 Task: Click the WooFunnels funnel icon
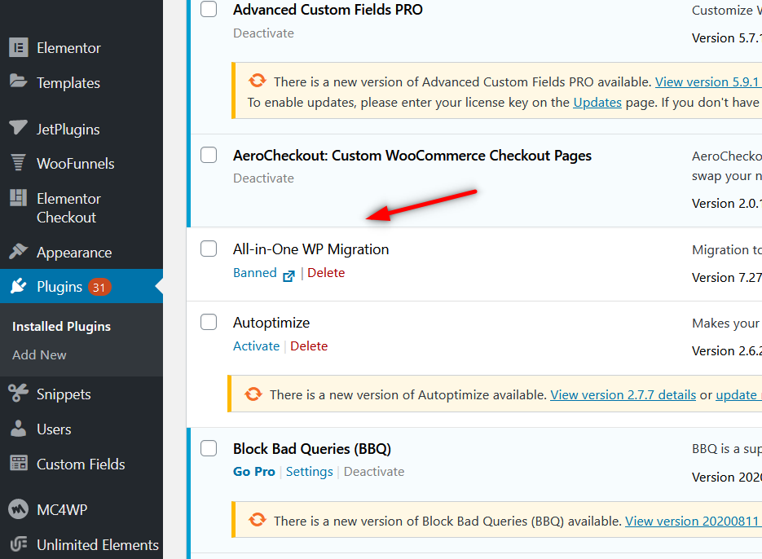pyautogui.click(x=19, y=163)
